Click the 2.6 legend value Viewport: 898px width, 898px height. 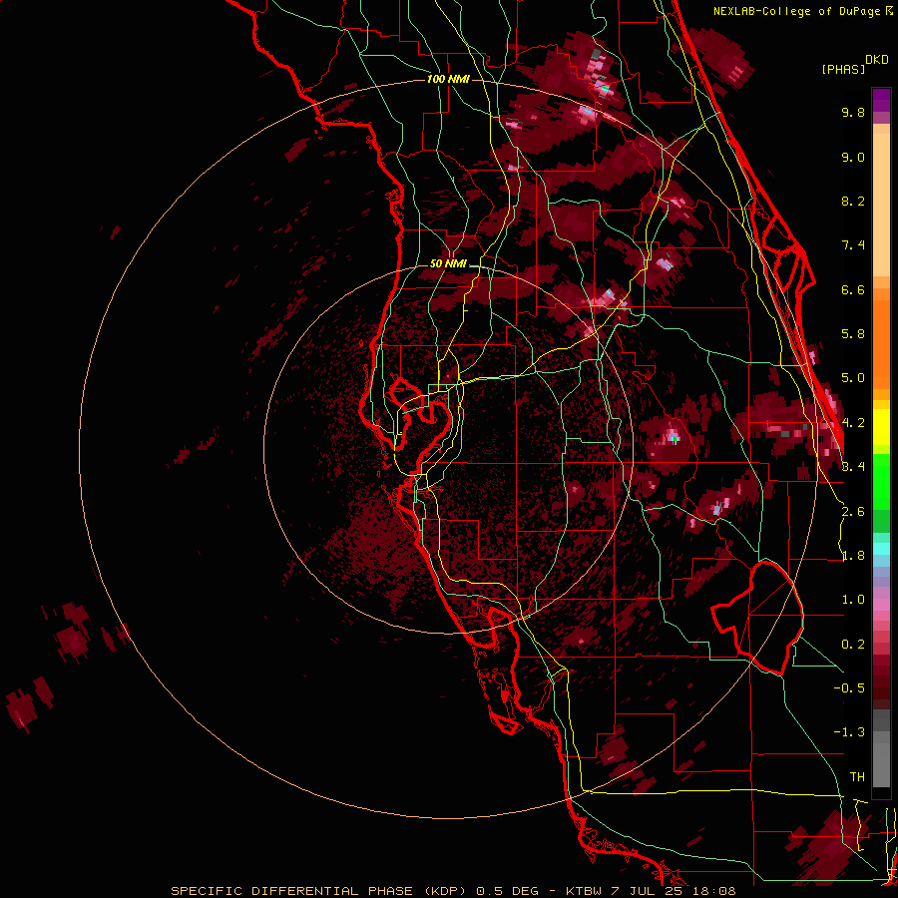(853, 512)
